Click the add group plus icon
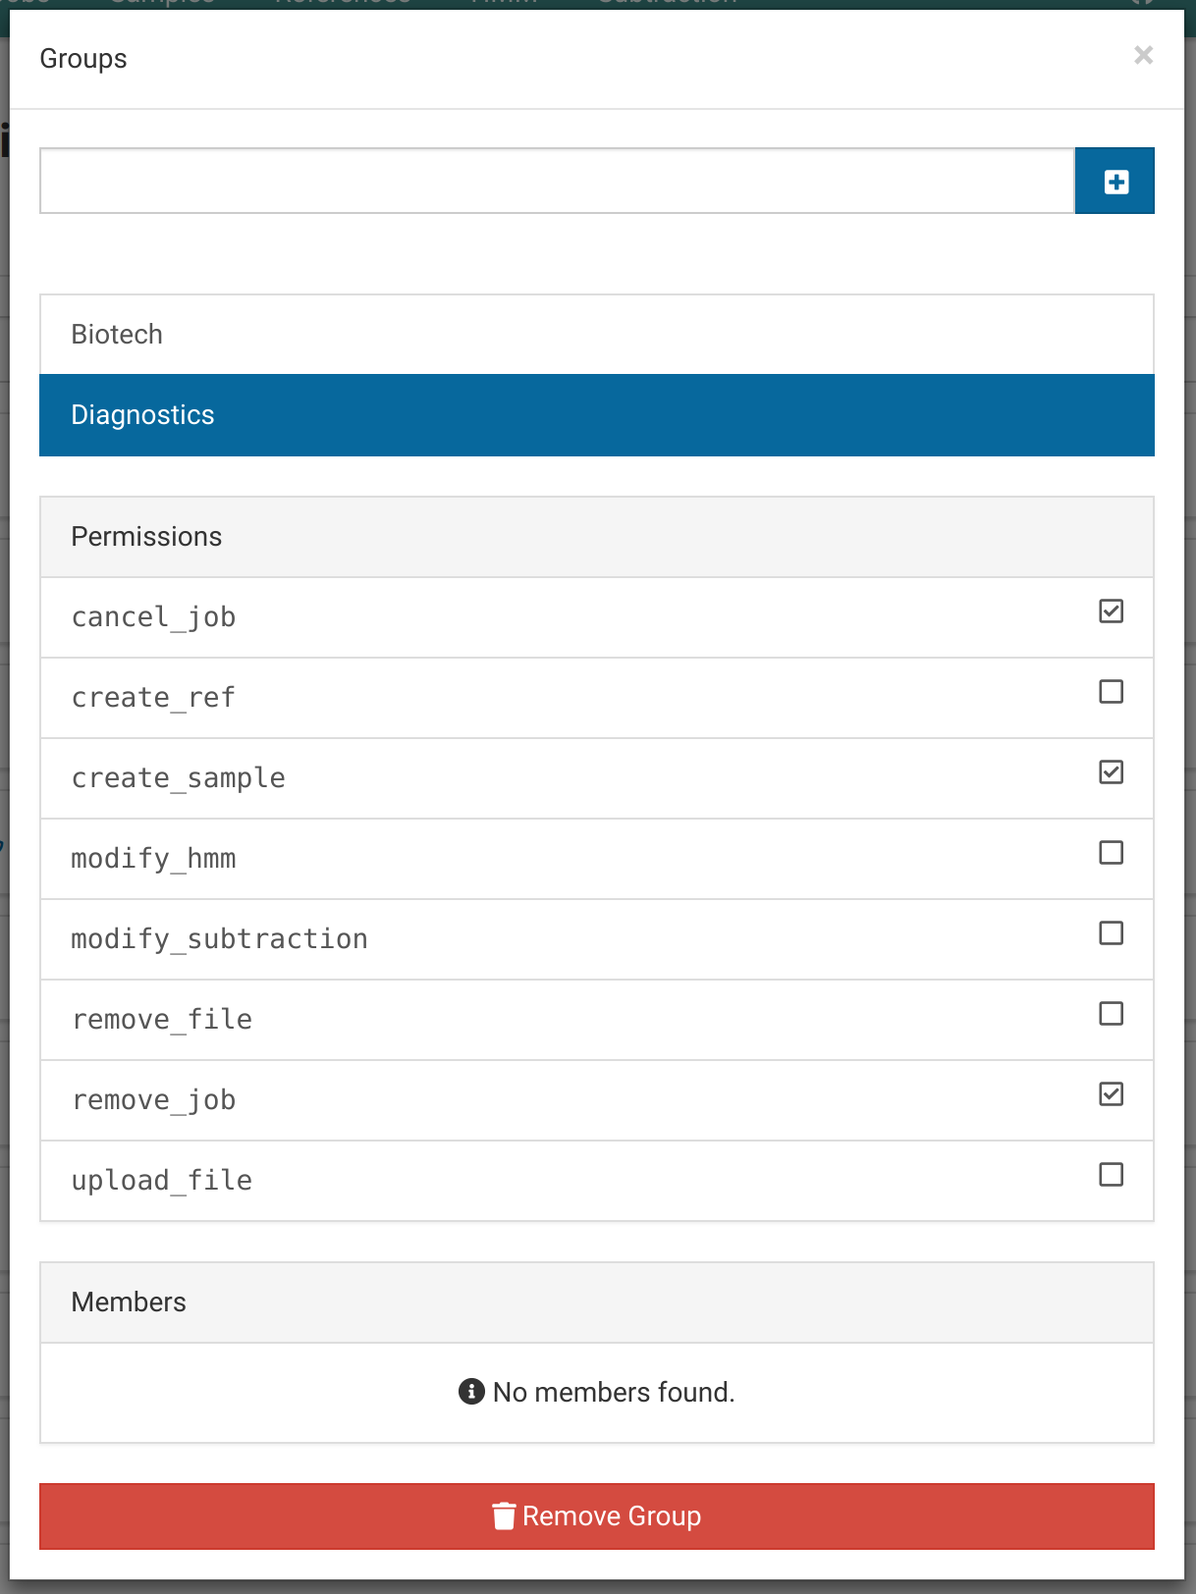The height and width of the screenshot is (1594, 1196). click(1114, 181)
